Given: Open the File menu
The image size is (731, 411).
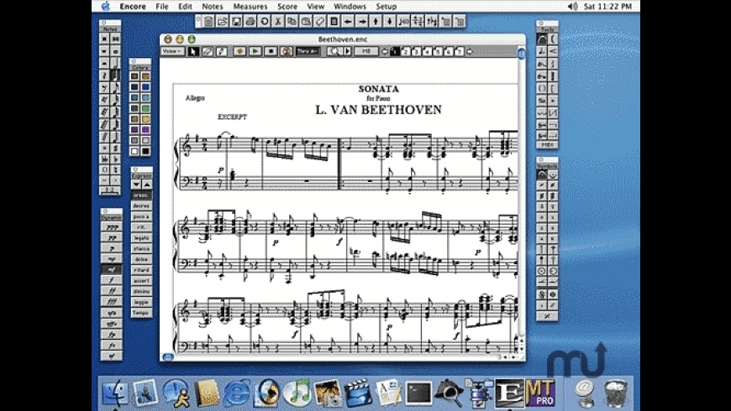Looking at the screenshot, I should 162,7.
